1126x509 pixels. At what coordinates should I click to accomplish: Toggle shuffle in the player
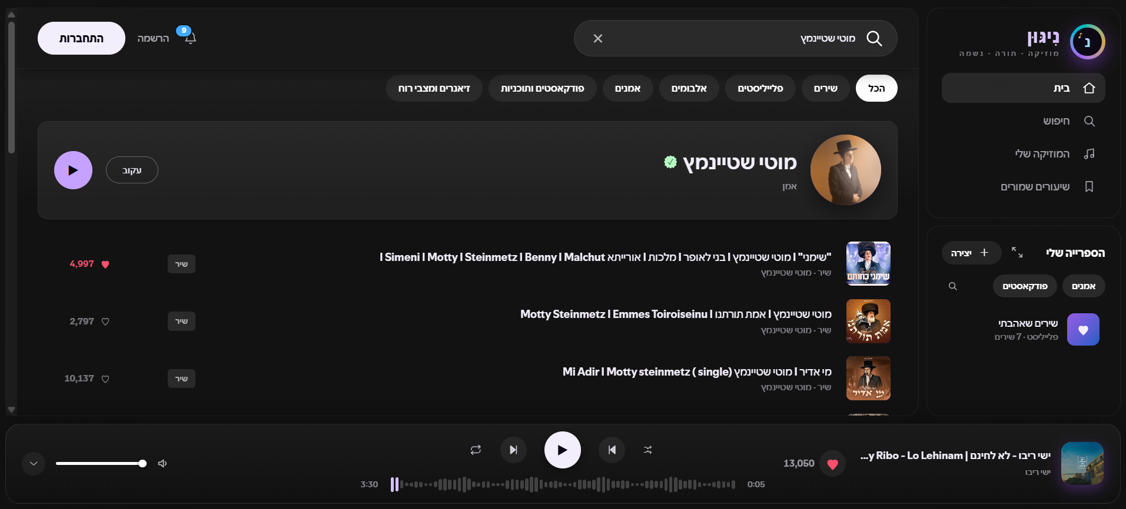point(647,450)
